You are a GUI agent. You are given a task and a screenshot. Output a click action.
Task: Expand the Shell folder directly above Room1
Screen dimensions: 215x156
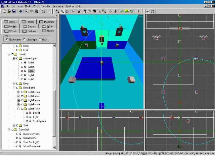14,50
